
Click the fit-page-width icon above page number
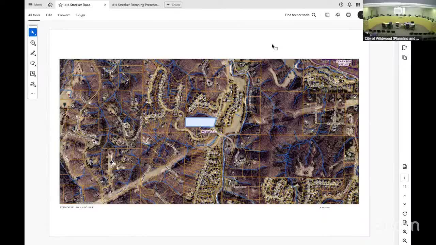405,167
